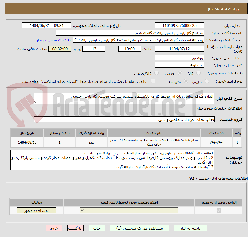The width and height of the screenshot is (248, 237).
Task: Click the 'پاسخ به نیاز' button
Action: pos(191,228)
